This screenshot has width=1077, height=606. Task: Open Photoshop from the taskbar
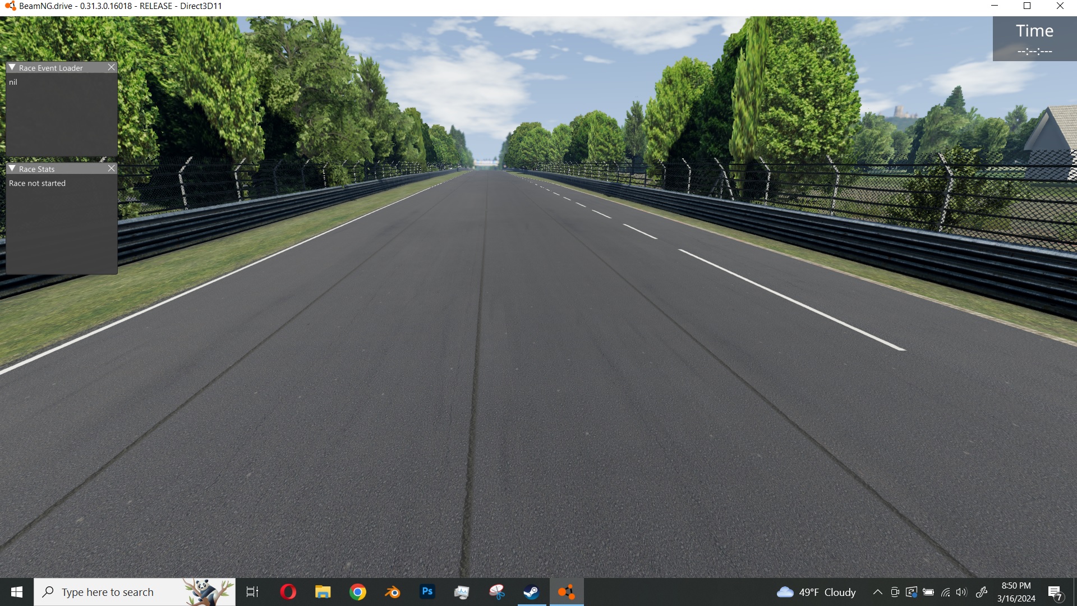[427, 592]
